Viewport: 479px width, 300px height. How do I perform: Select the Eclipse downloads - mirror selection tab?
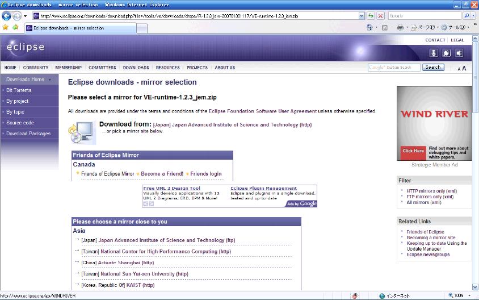81,28
